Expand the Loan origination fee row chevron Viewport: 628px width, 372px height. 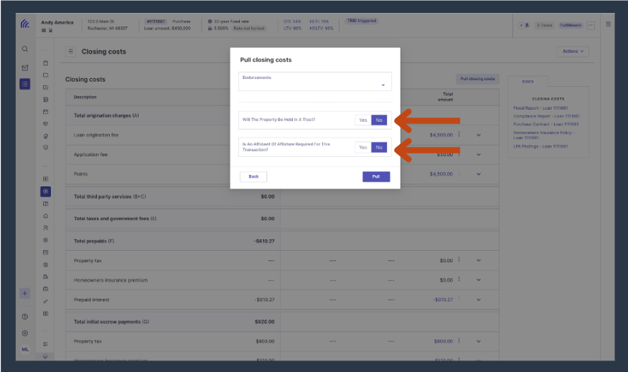(x=479, y=135)
